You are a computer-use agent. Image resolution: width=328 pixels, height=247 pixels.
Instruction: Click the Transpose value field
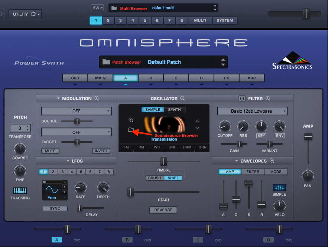(20, 128)
